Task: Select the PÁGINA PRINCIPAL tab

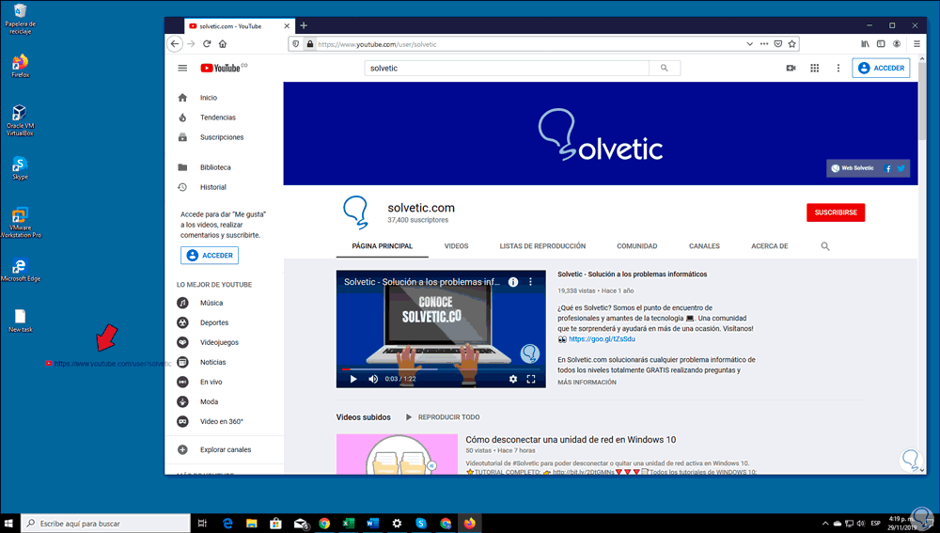Action: point(383,246)
